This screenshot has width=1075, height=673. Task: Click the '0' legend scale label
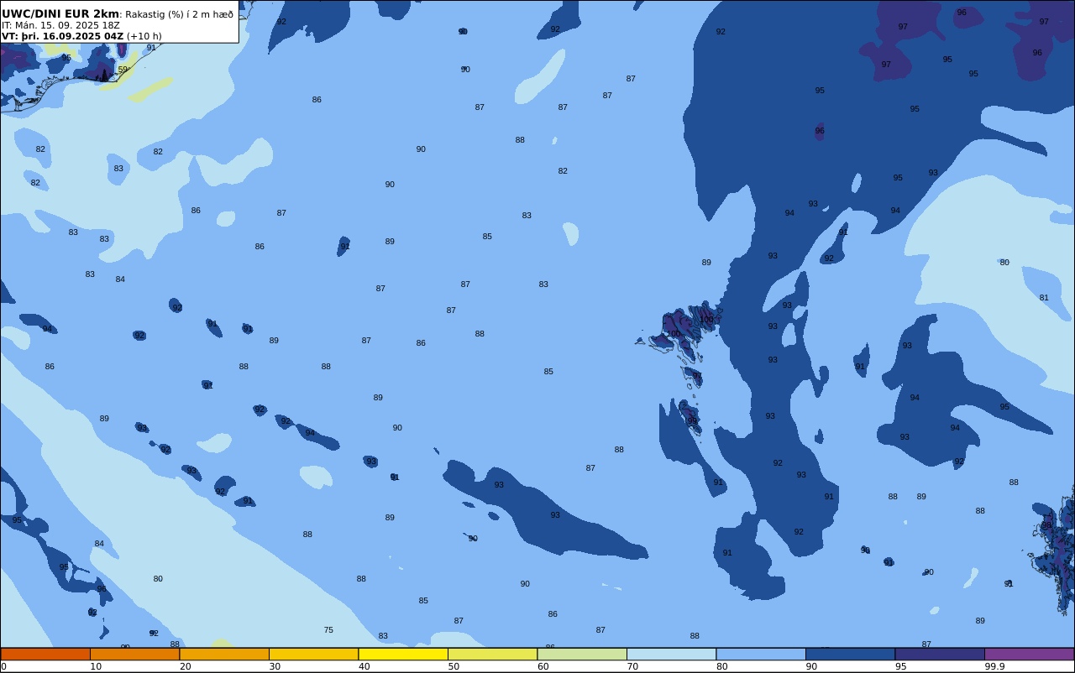(3, 666)
